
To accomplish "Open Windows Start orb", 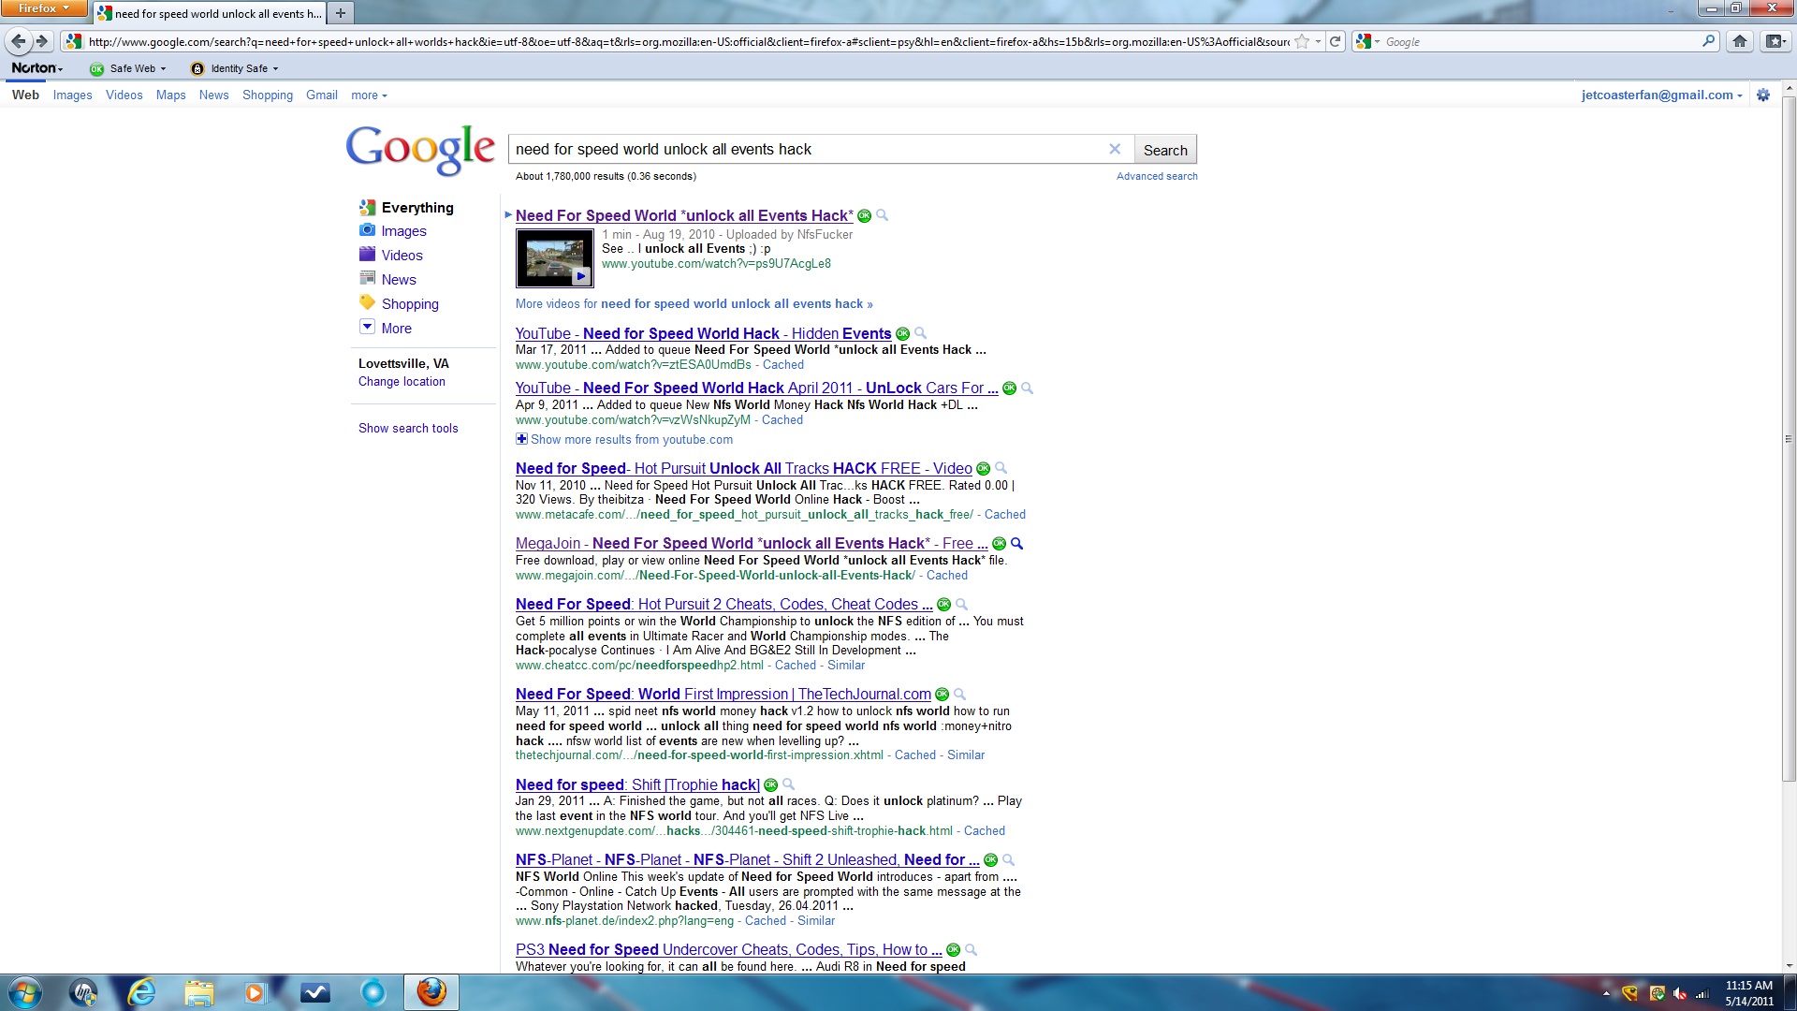I will pyautogui.click(x=24, y=992).
